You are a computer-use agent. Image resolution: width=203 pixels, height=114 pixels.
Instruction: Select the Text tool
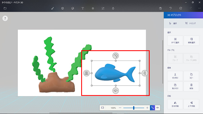click(83, 8)
